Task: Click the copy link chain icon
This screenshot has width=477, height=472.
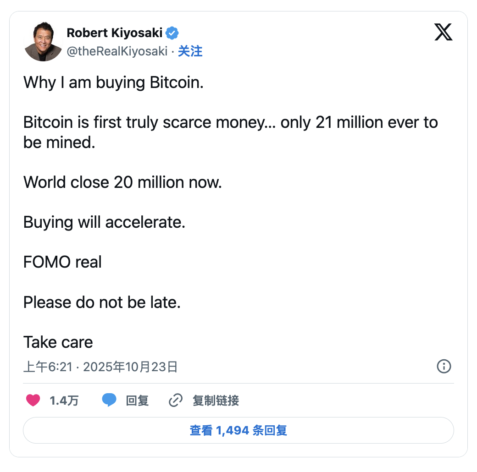Action: pyautogui.click(x=176, y=401)
